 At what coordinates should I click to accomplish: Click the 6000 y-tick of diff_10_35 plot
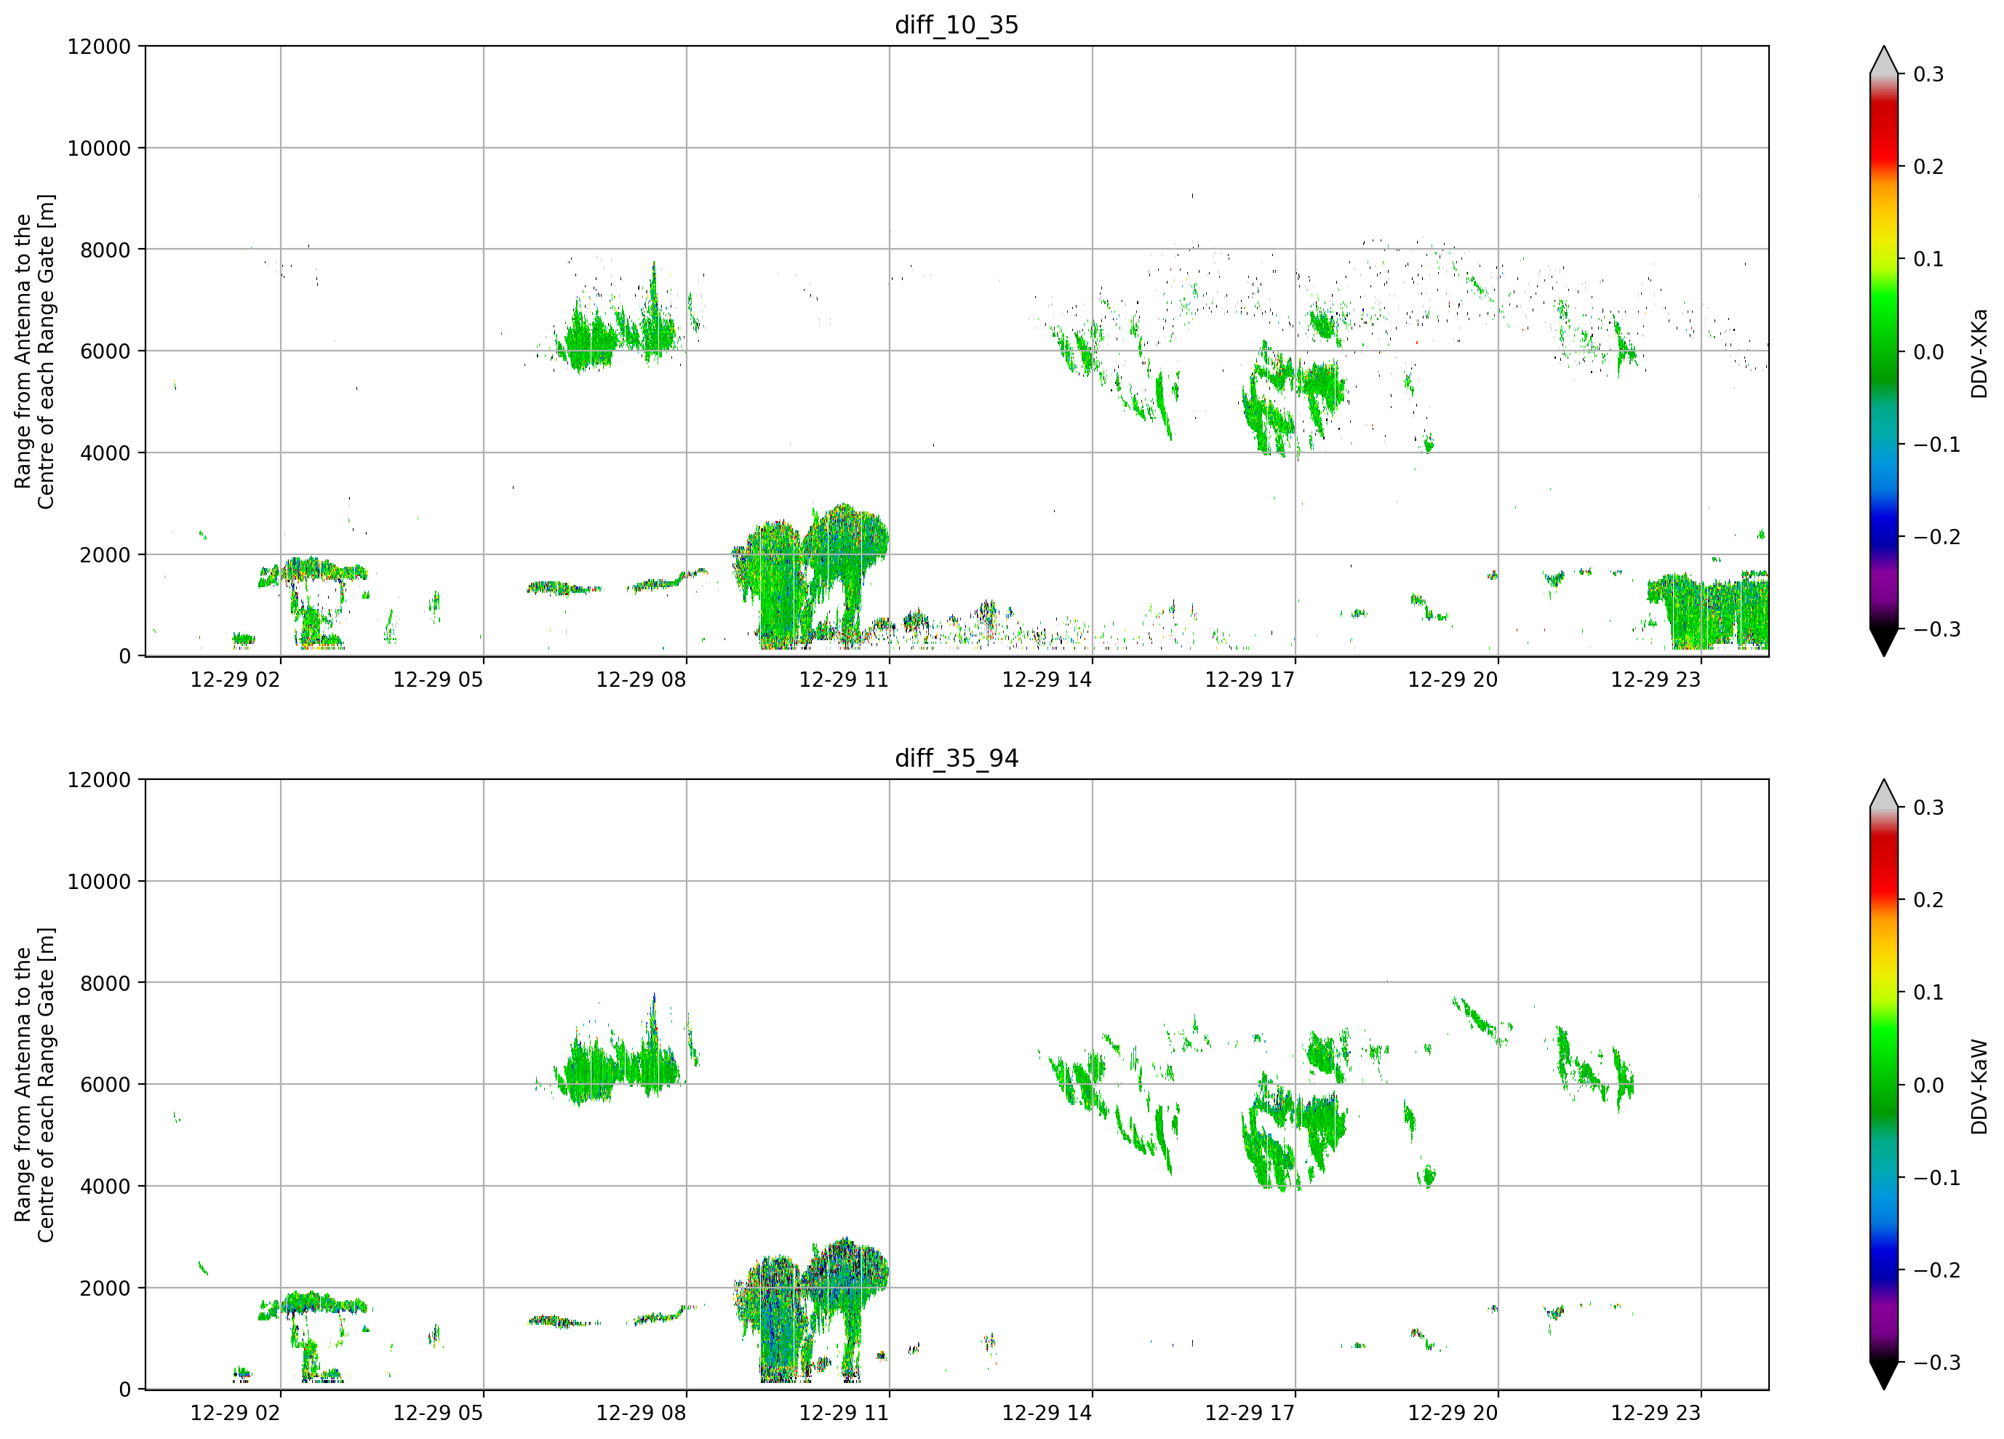click(105, 352)
